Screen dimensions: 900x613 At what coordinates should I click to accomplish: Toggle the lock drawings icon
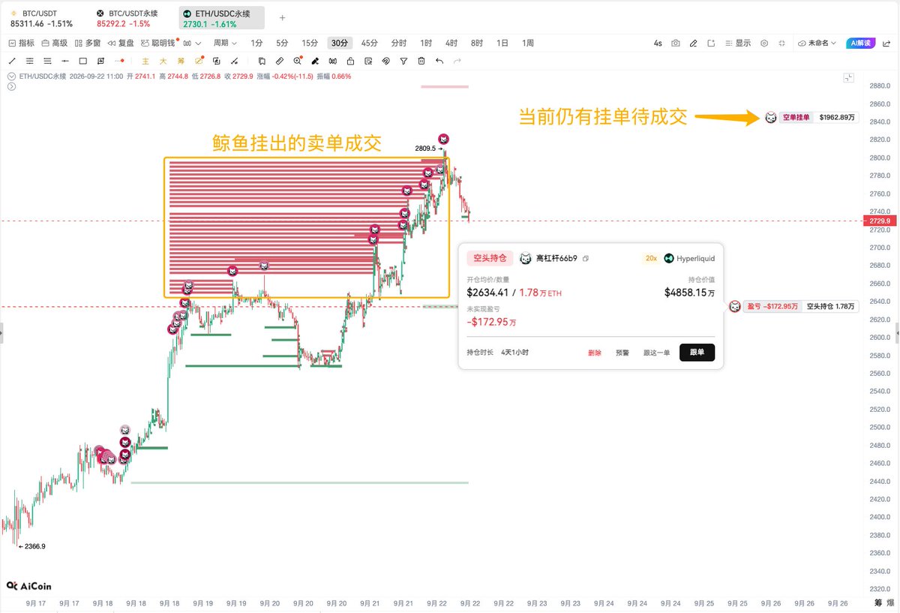point(350,61)
